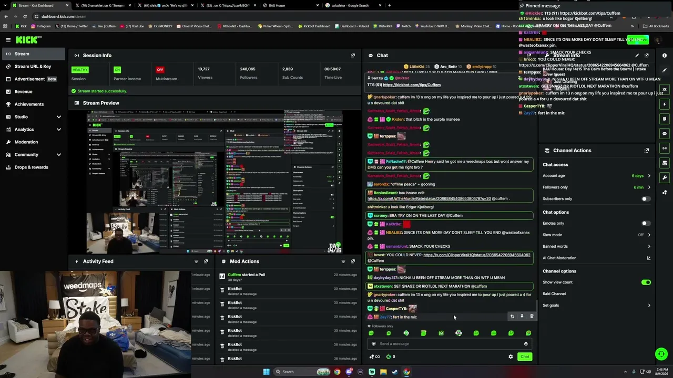Screen dimensions: 673x378
Task: Open chat settings gear icon
Action: pyautogui.click(x=511, y=356)
